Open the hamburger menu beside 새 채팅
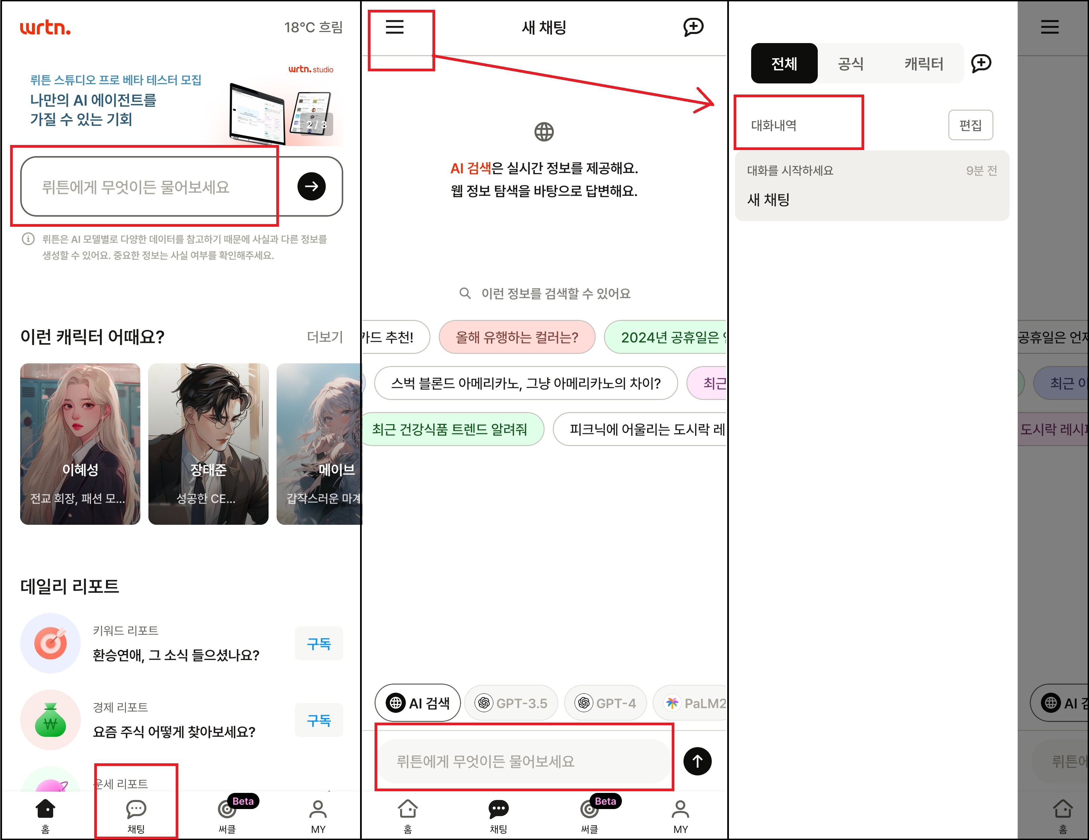Viewport: 1089px width, 840px height. point(394,27)
